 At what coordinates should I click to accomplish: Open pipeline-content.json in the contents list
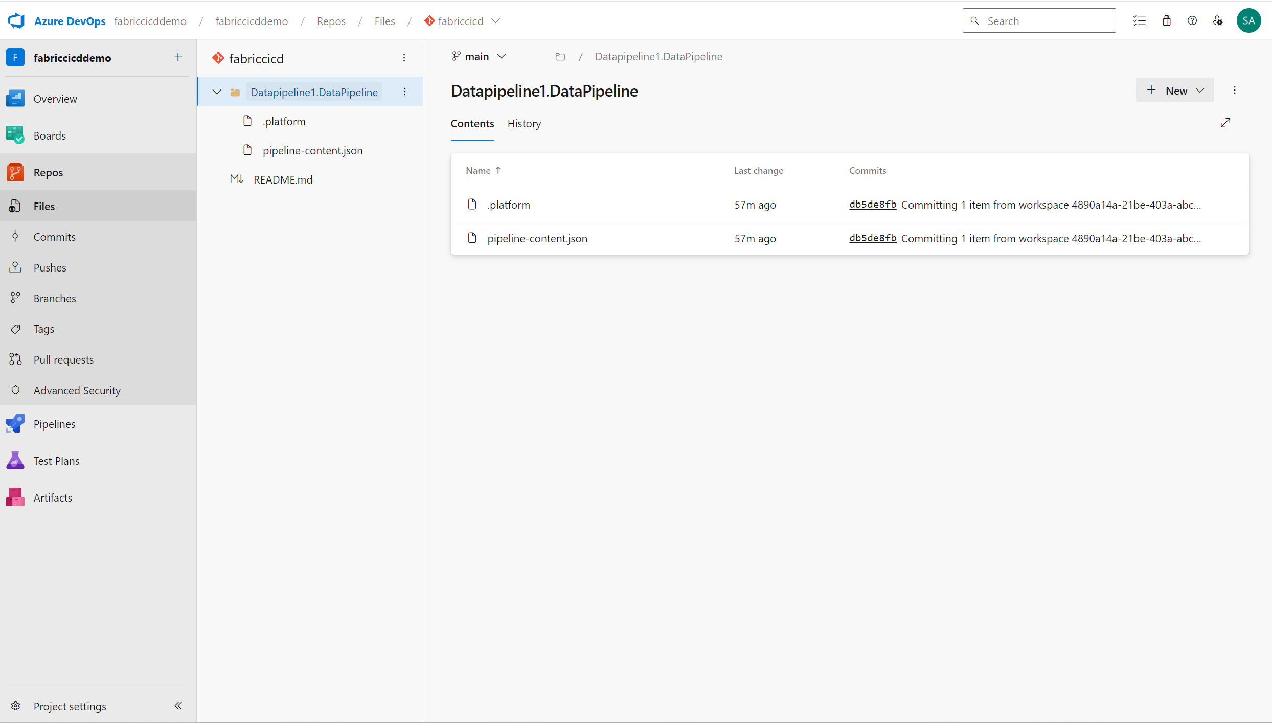click(x=537, y=238)
